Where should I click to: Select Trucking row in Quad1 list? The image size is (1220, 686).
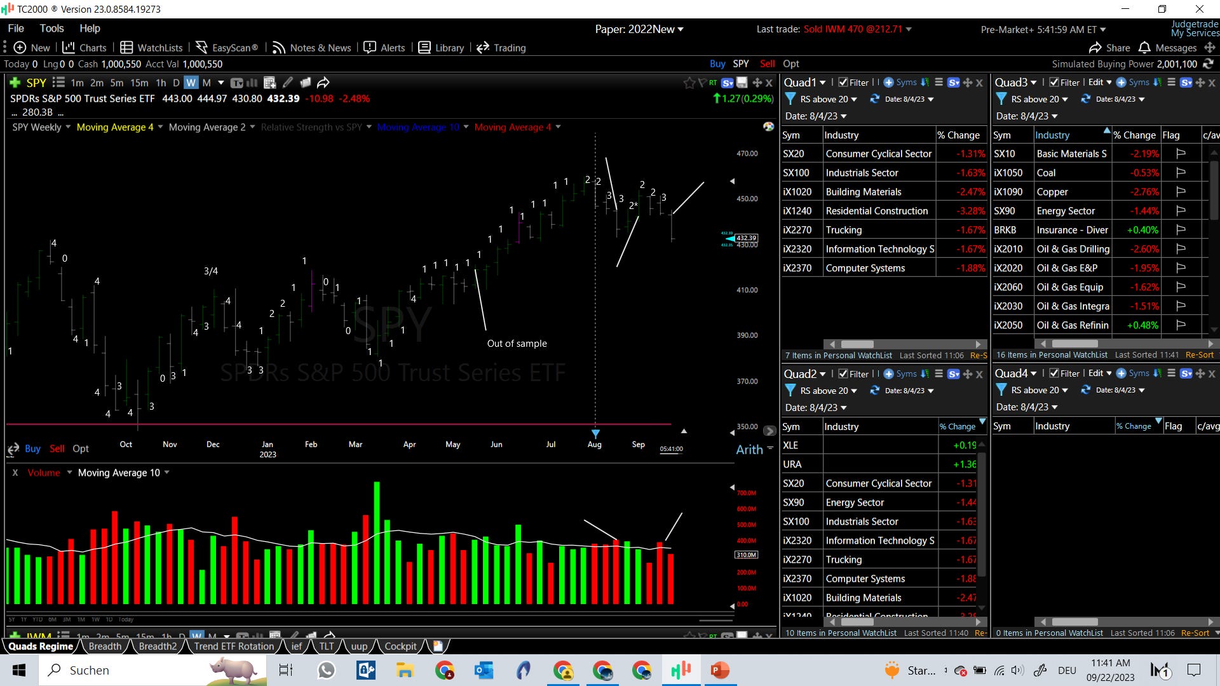883,230
